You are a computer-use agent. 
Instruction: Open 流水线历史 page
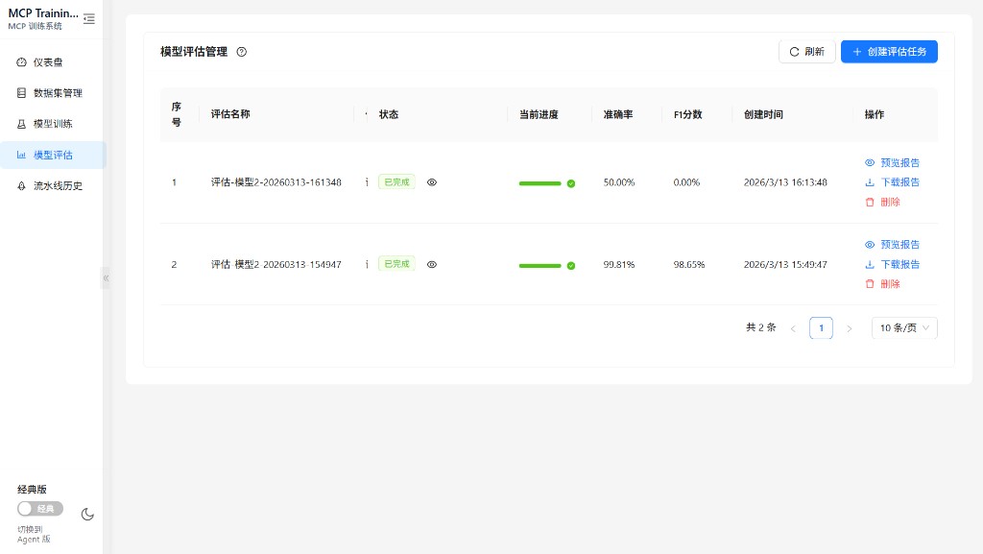(x=53, y=185)
